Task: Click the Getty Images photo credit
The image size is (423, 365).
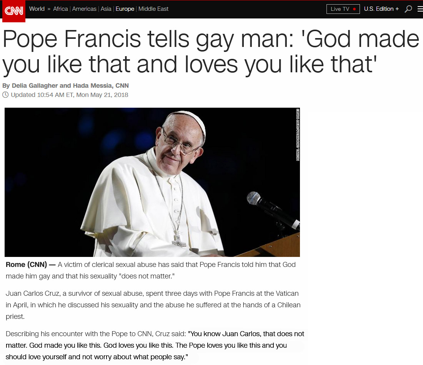Action: click(x=298, y=135)
